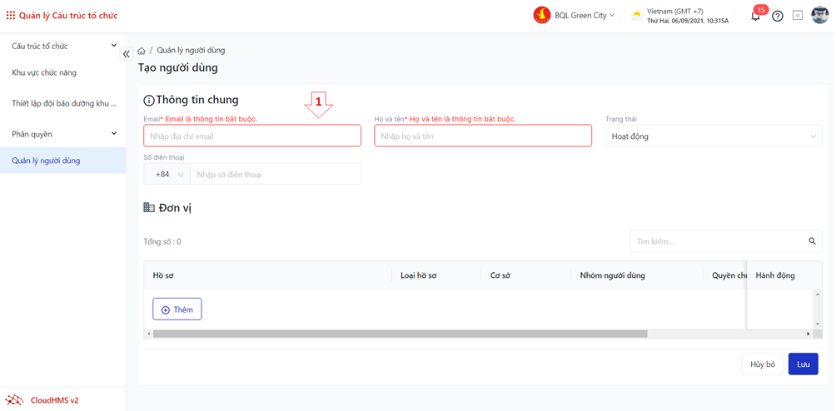
Task: Focus the email address input
Action: coord(252,136)
